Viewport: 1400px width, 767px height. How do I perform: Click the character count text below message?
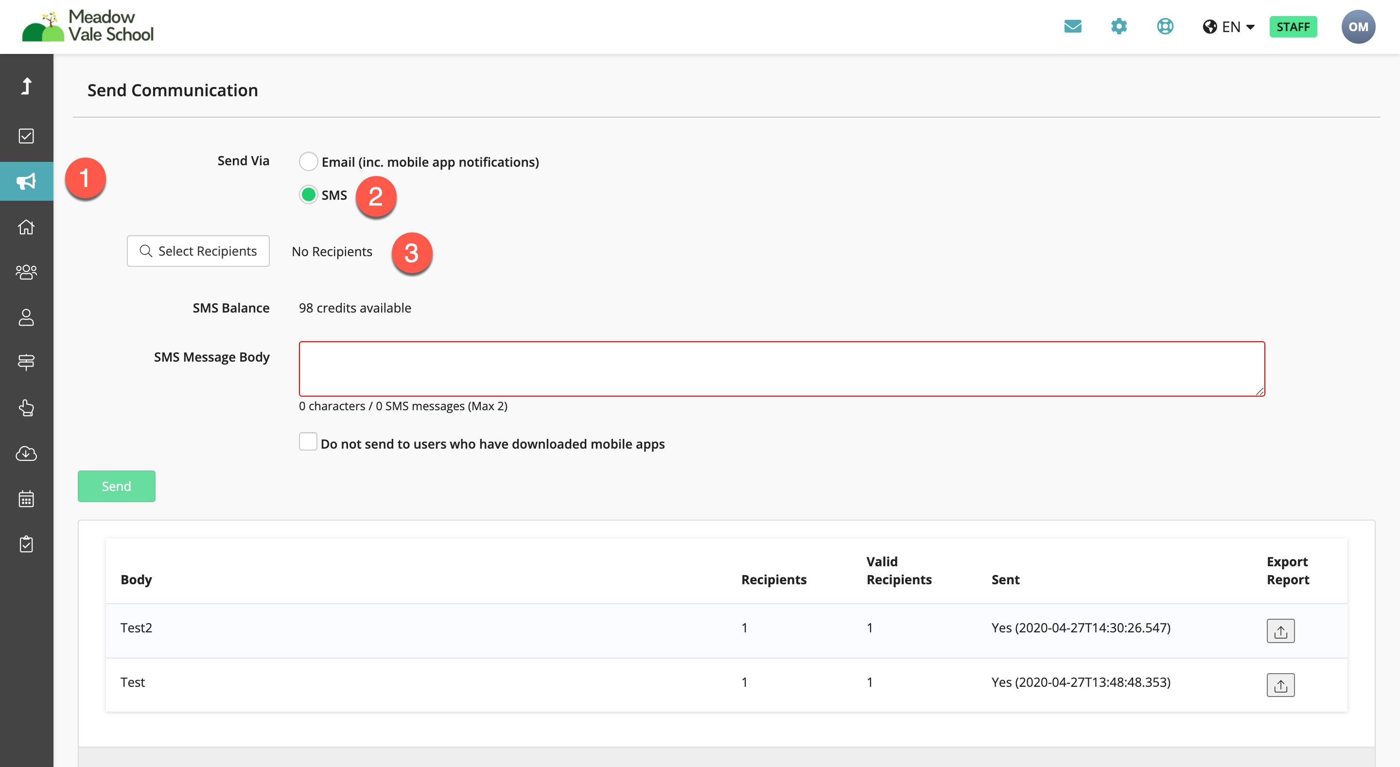403,406
